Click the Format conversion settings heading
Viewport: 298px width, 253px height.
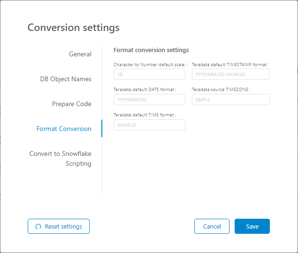(x=151, y=50)
